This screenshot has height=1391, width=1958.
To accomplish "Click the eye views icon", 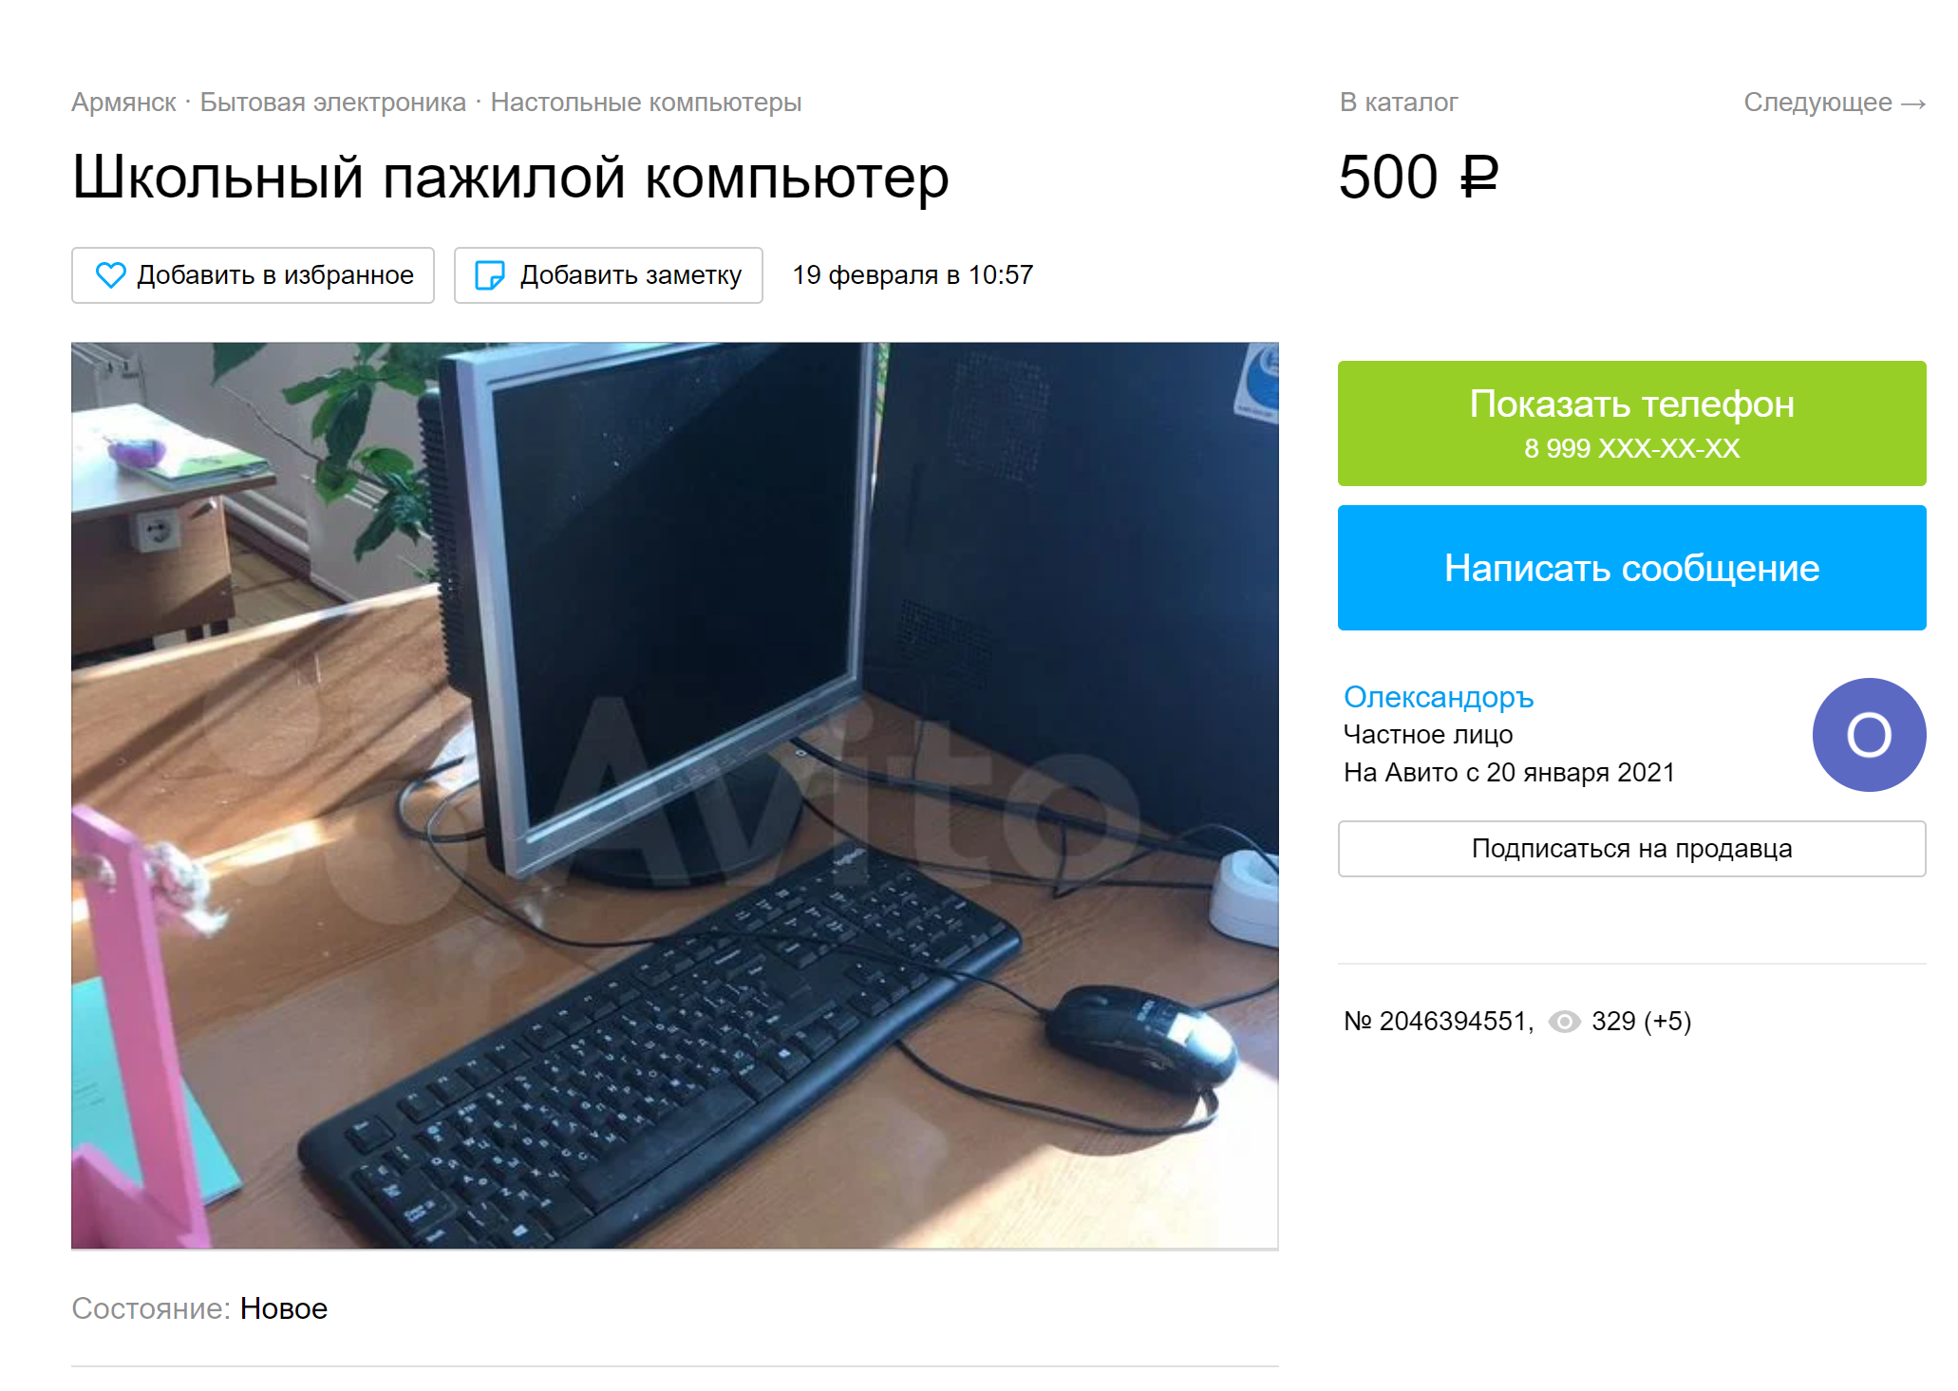I will (x=1564, y=1022).
